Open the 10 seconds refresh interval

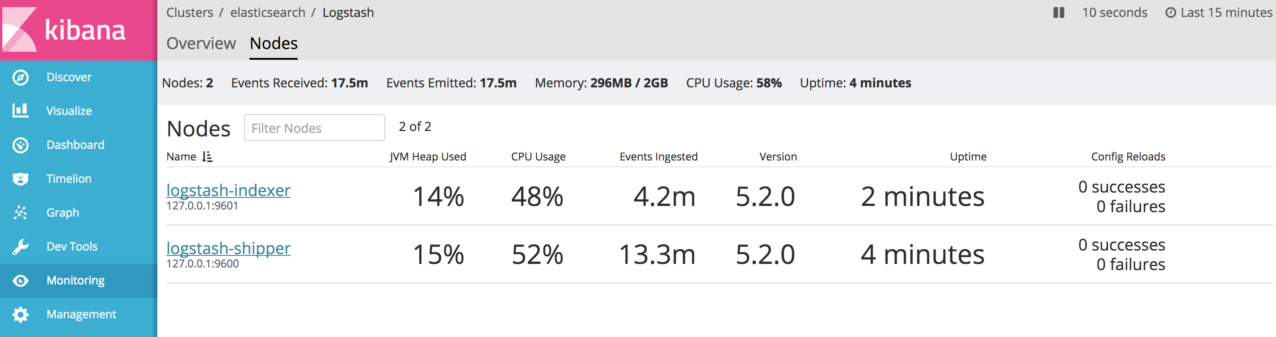pos(1114,13)
